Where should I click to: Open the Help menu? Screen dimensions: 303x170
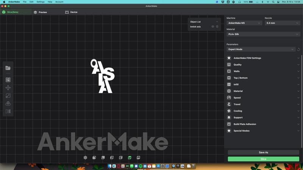(x=50, y=2)
